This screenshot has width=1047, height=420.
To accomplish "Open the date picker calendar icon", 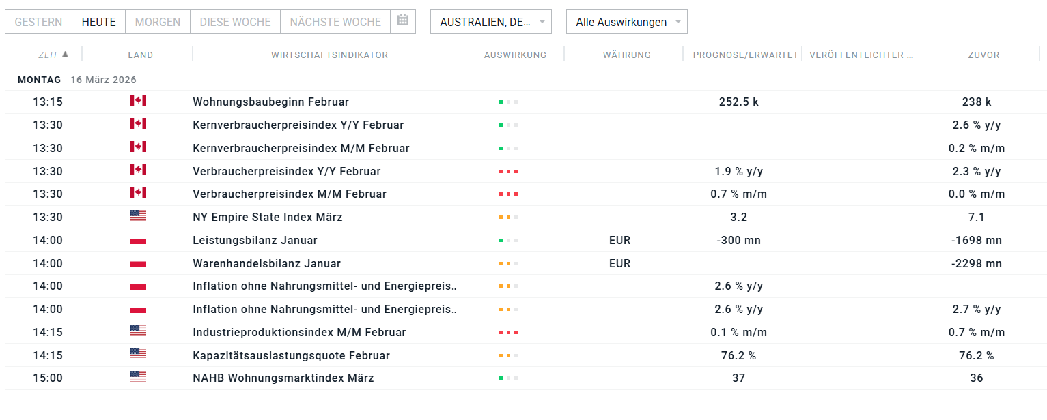I will click(x=403, y=21).
